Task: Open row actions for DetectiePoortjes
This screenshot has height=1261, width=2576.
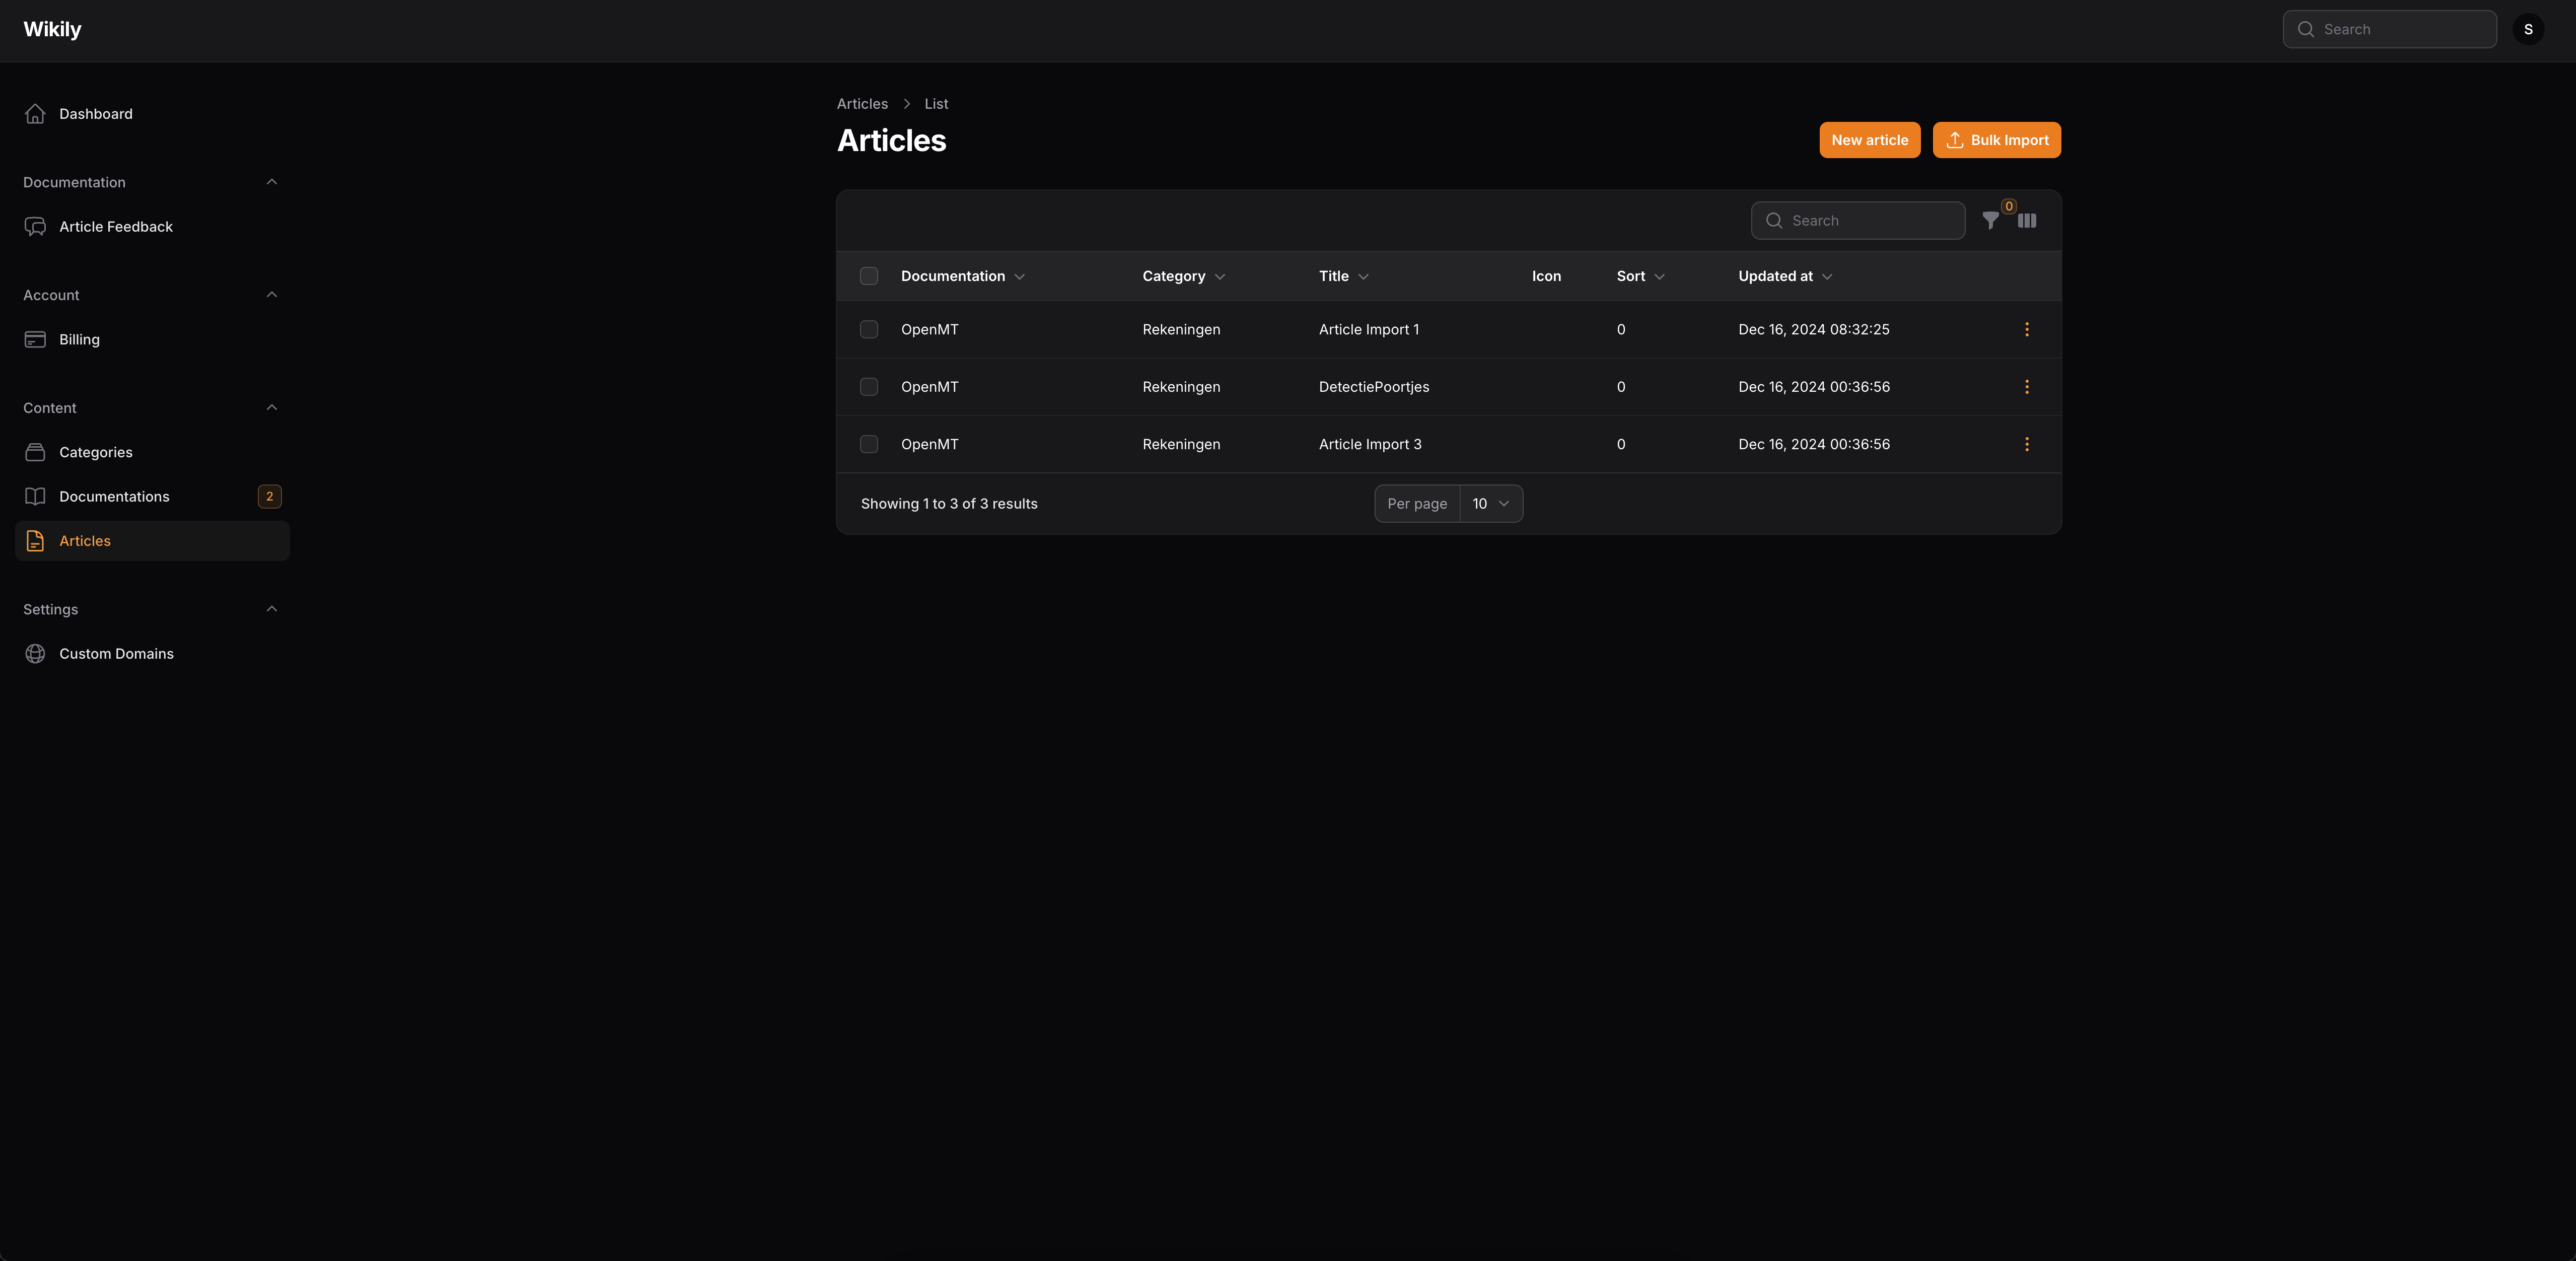Action: [2027, 387]
